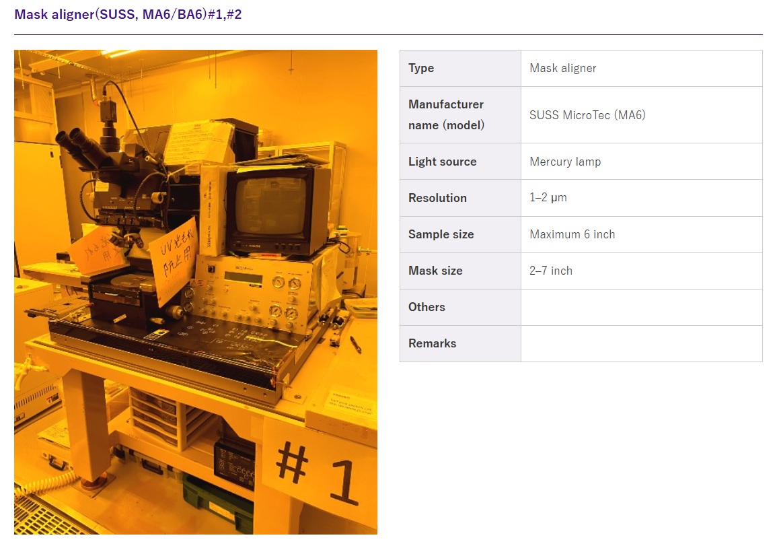
Task: Select the Maximum 6 inch value
Action: point(572,234)
